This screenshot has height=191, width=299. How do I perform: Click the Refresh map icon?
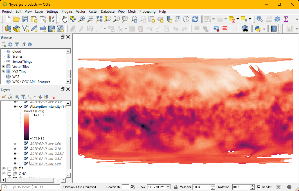pos(195,19)
